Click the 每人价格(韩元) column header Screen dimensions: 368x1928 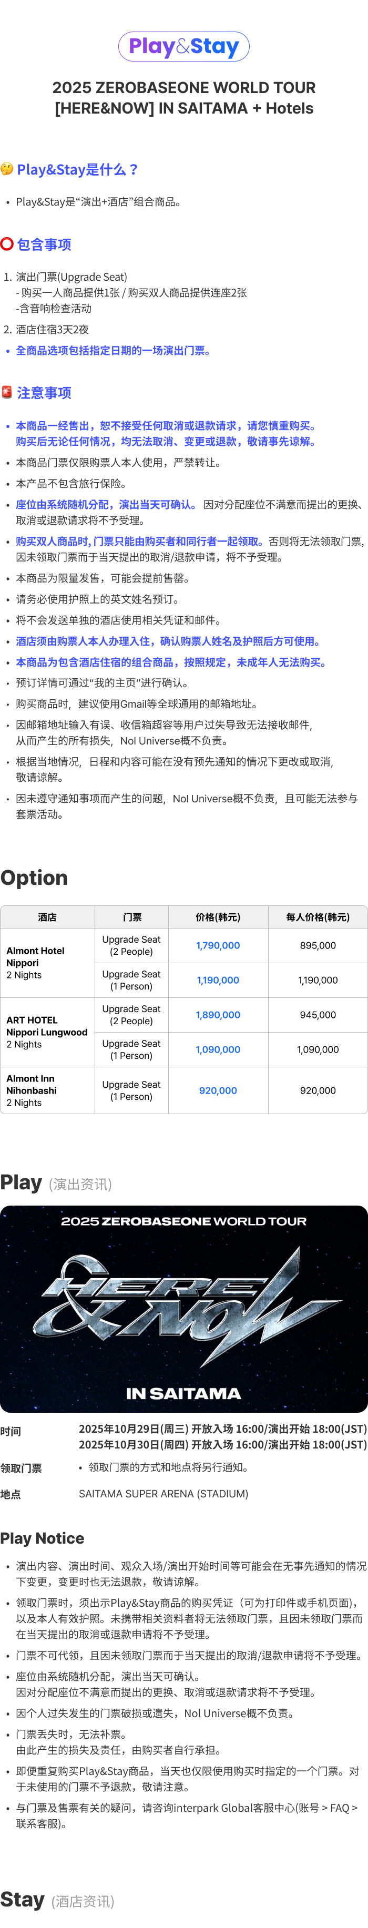318,917
